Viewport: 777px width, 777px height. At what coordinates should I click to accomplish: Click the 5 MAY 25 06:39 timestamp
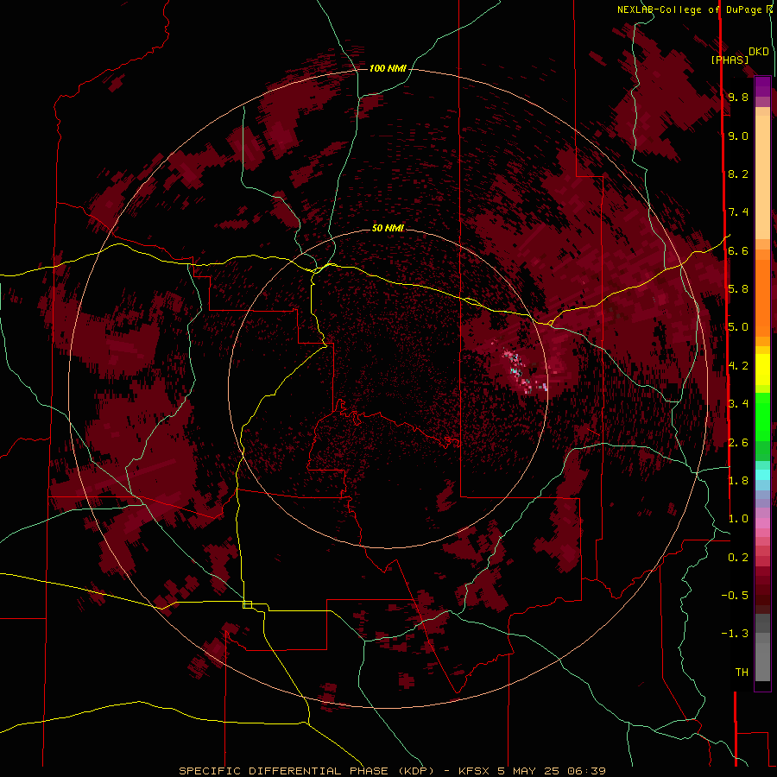tap(552, 771)
